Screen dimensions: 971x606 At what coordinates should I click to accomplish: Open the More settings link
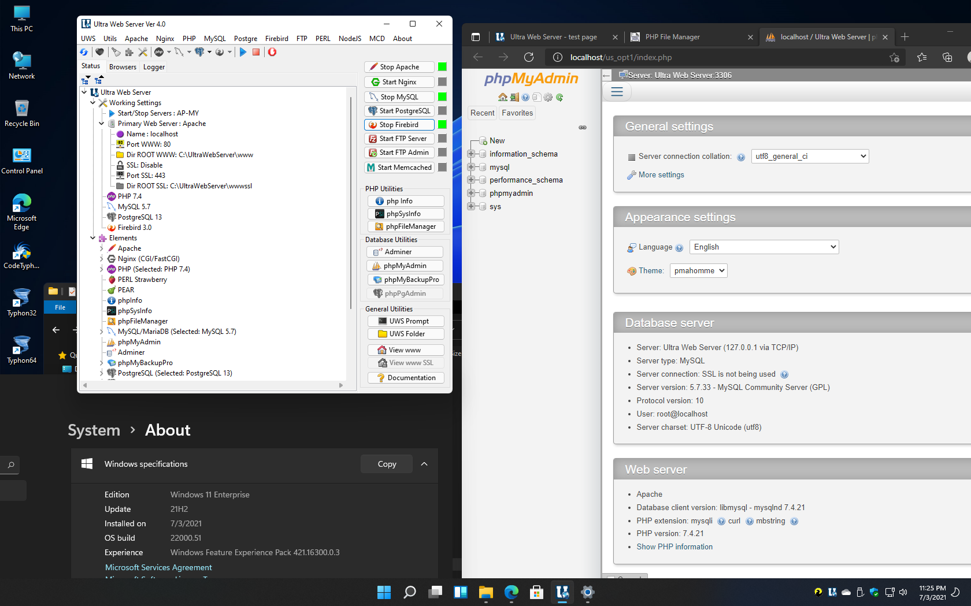tap(661, 174)
